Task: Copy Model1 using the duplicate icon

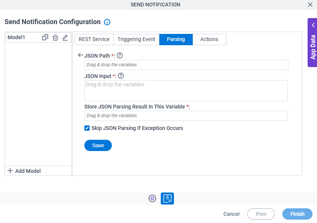Action: [x=45, y=37]
